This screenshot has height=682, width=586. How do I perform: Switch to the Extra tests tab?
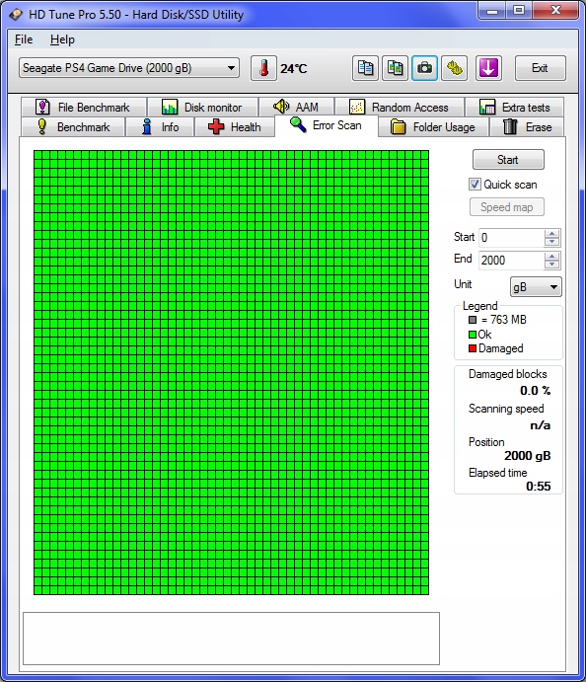(514, 107)
